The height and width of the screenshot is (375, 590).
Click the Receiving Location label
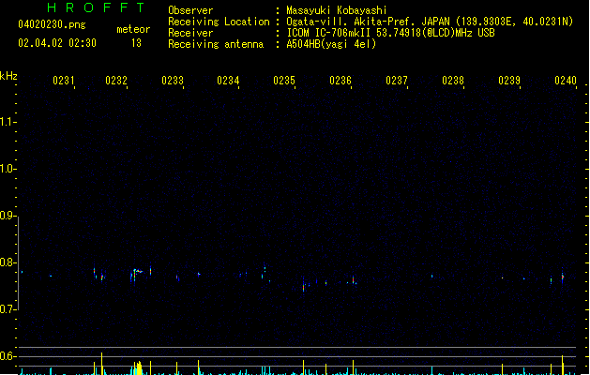tap(219, 22)
